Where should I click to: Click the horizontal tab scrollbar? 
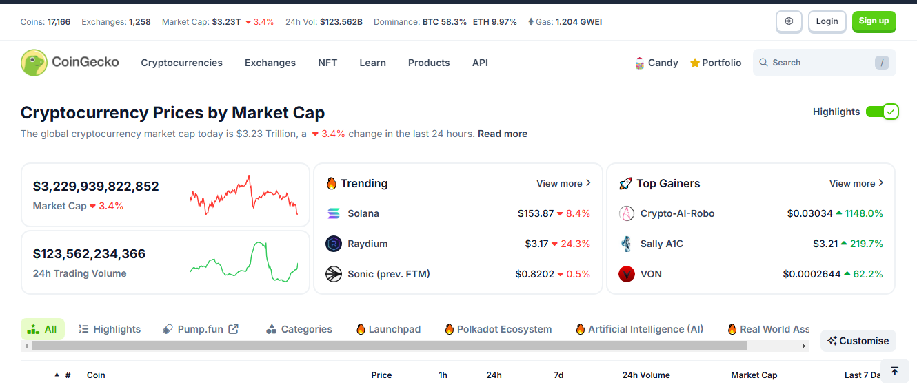[390, 346]
